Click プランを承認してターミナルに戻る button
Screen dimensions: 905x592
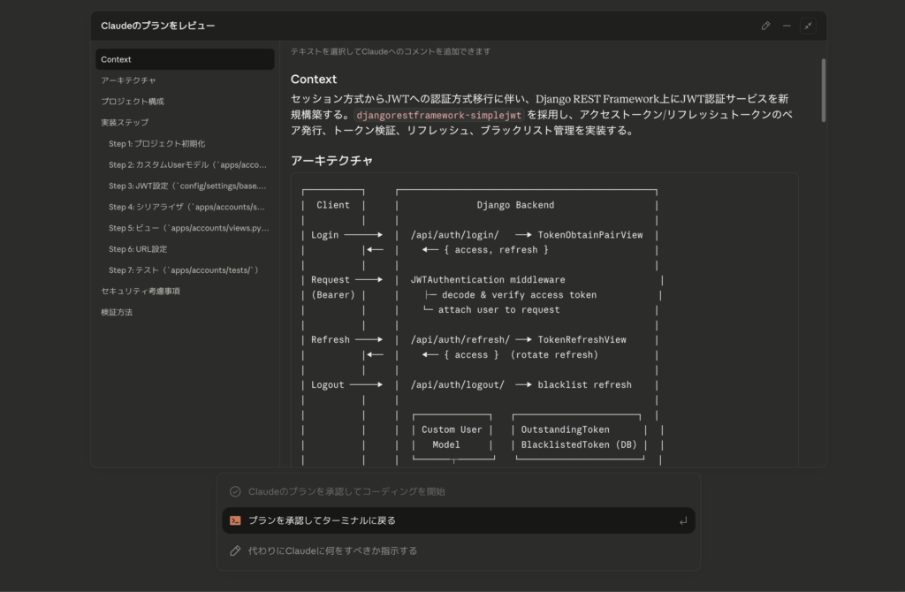point(458,520)
